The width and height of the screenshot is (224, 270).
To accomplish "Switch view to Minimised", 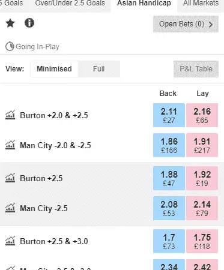I will (54, 69).
